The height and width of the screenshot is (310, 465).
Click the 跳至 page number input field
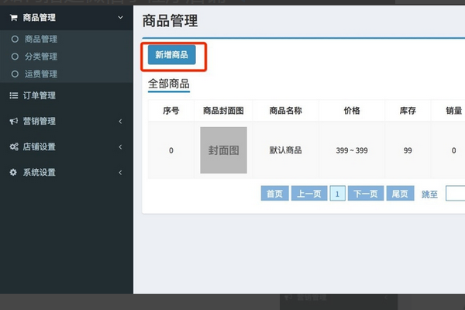pyautogui.click(x=455, y=194)
